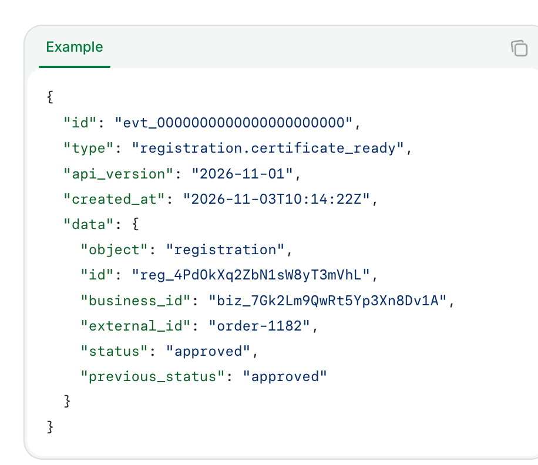Click the "data" key
The width and height of the screenshot is (538, 465).
89,225
